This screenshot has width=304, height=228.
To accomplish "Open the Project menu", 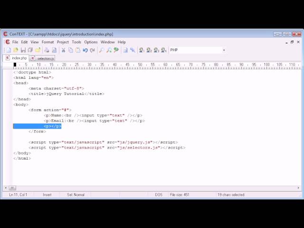I will pyautogui.click(x=63, y=42).
